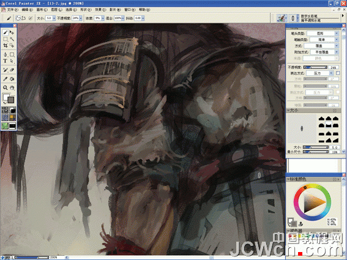
Task: Open the Gradient selector in toolbox
Action: click(12, 110)
